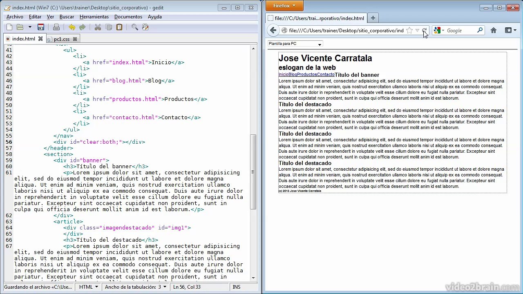Open the Buscar menu
This screenshot has height=294, width=523.
coord(67,17)
